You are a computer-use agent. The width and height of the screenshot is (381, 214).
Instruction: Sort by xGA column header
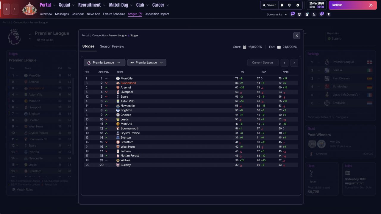pos(264,72)
